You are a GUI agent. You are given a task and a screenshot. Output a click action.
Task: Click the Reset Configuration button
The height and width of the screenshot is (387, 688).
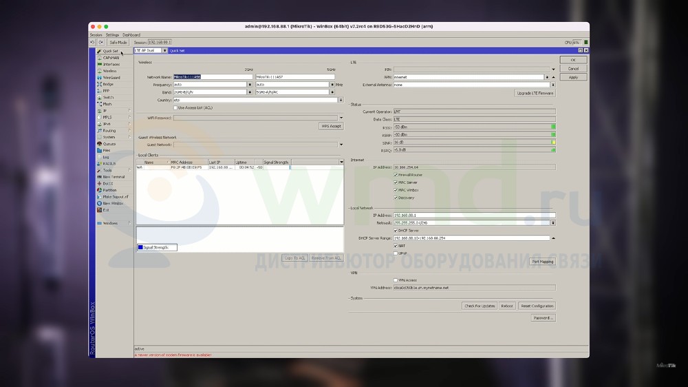click(x=537, y=306)
